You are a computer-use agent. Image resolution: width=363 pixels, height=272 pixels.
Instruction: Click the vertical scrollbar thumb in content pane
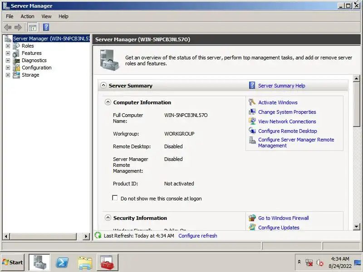(x=357, y=104)
